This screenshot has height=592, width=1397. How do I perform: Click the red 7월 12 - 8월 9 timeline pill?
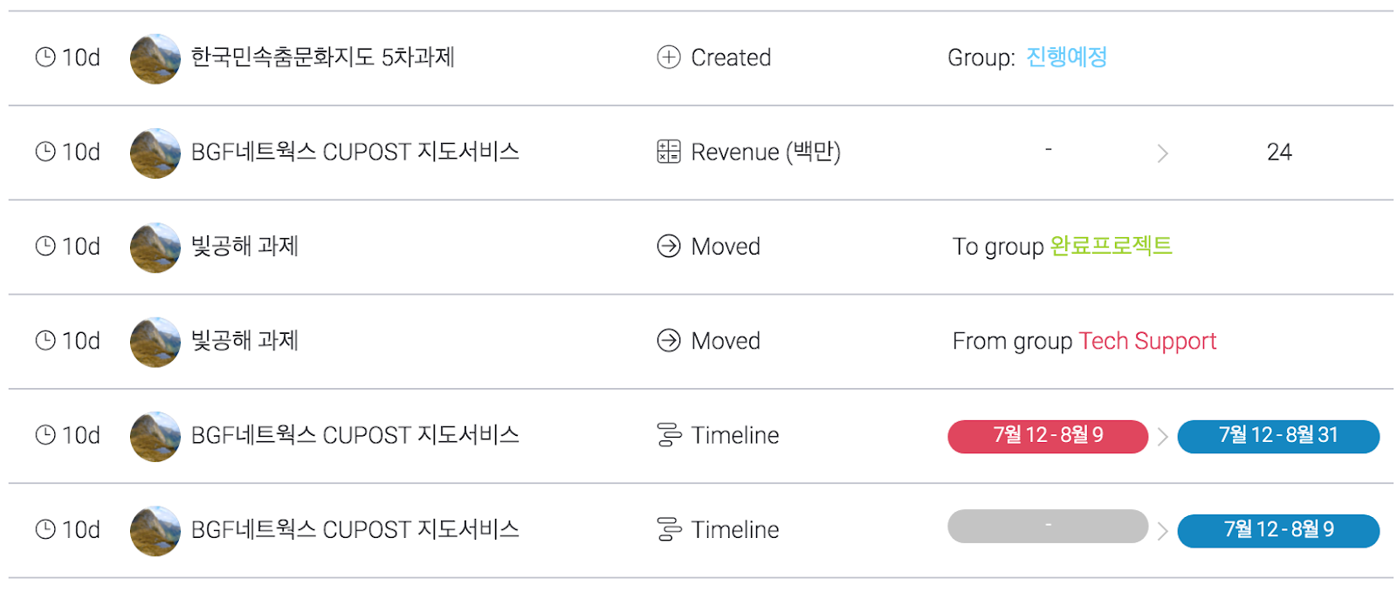pos(1048,436)
